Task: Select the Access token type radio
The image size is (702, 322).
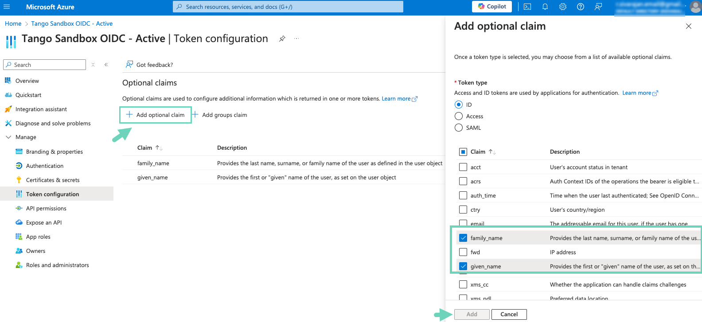Action: coord(459,116)
